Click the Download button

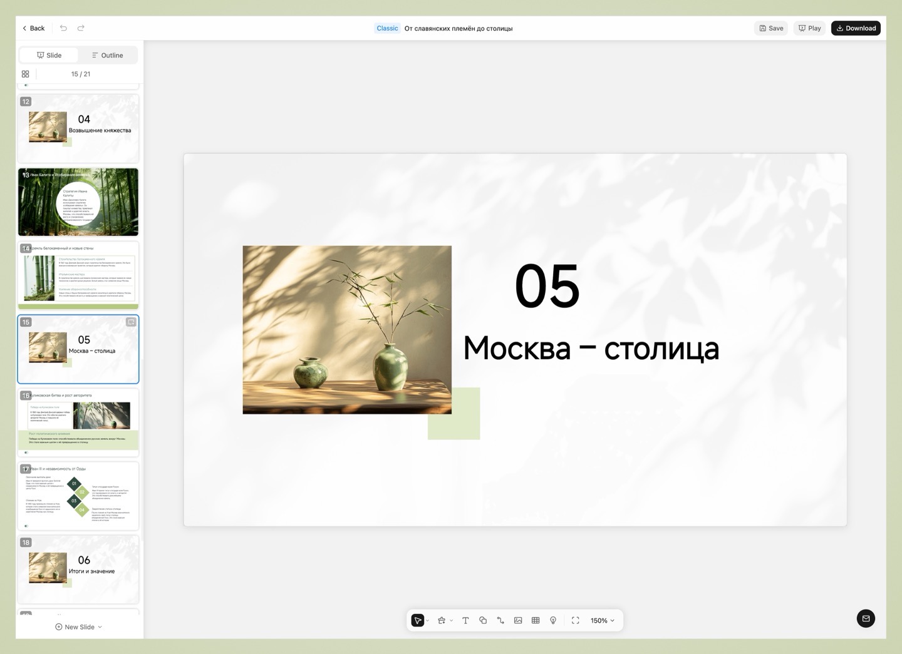point(856,28)
